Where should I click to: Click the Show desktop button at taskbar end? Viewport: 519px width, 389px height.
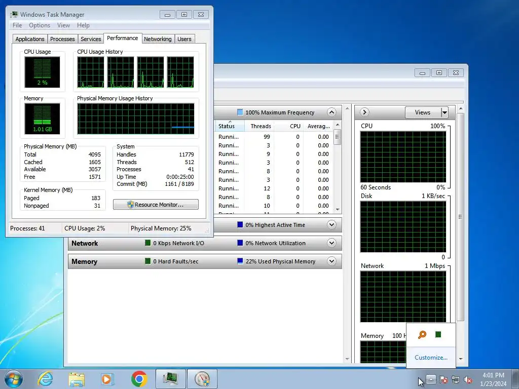pyautogui.click(x=515, y=379)
